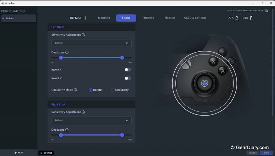The height and width of the screenshot is (156, 275).
Task: Switch to the Triggers tab
Action: pos(148,18)
